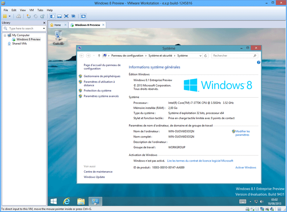This screenshot has height=212, width=287.
Task: Click Modifier les paramètres link
Action: click(243, 133)
